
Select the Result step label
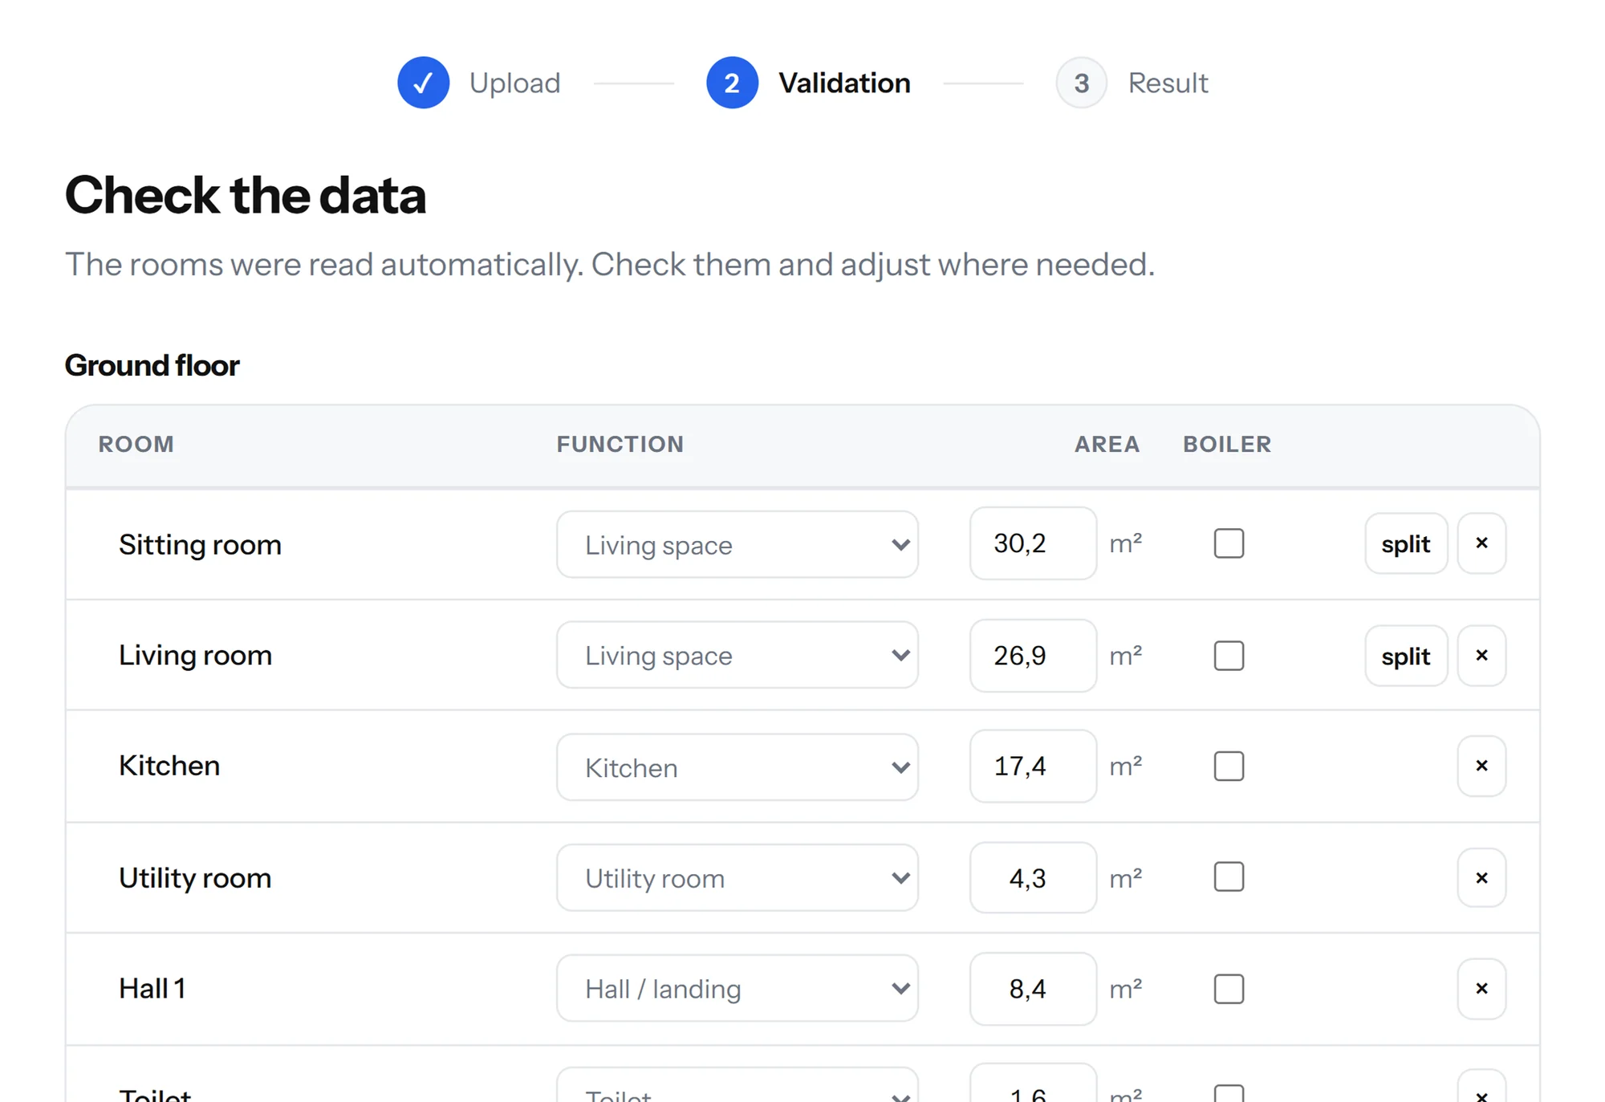click(x=1168, y=83)
